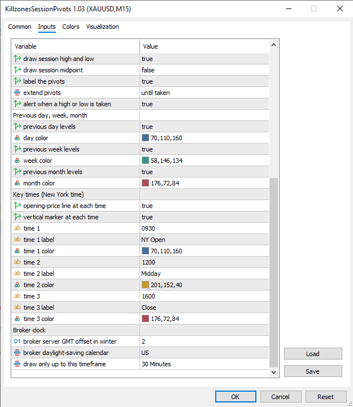Select the Inputs tab

(x=47, y=27)
